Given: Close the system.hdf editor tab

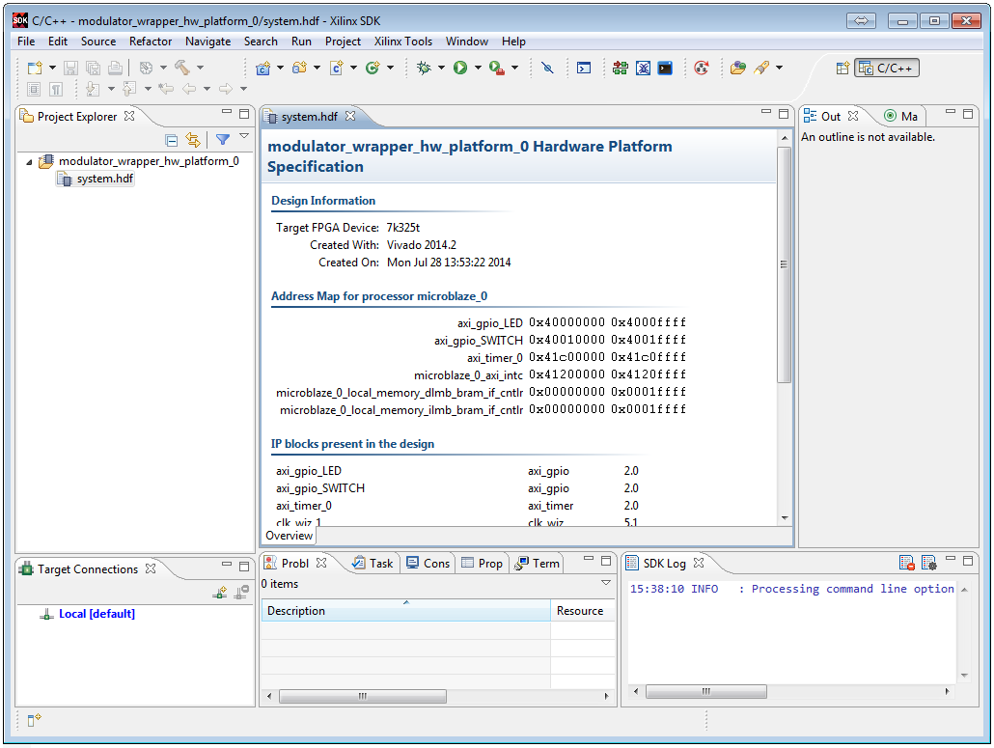Looking at the screenshot, I should pos(350,116).
